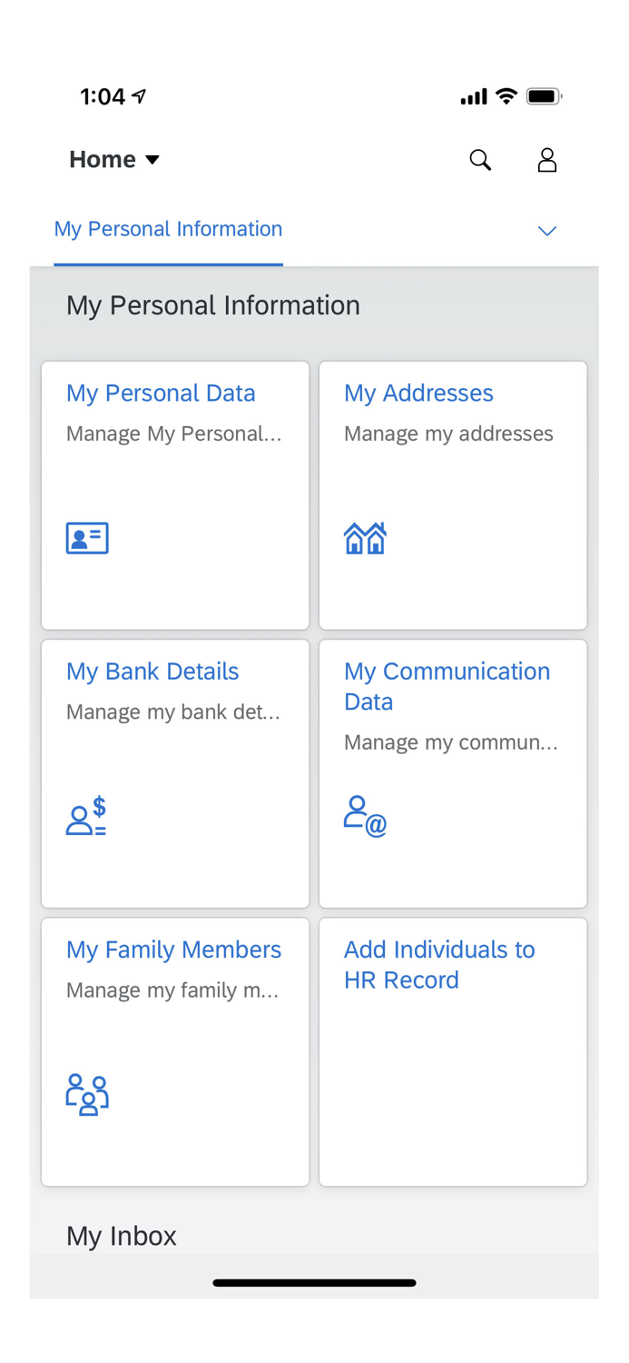Tap the Home menu title
The width and height of the screenshot is (629, 1363).
(103, 158)
